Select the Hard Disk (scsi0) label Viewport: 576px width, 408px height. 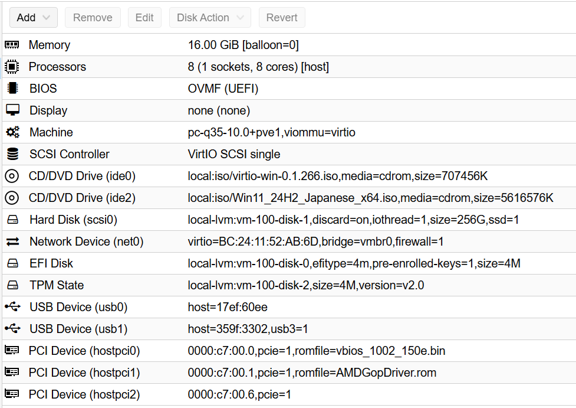click(x=74, y=220)
